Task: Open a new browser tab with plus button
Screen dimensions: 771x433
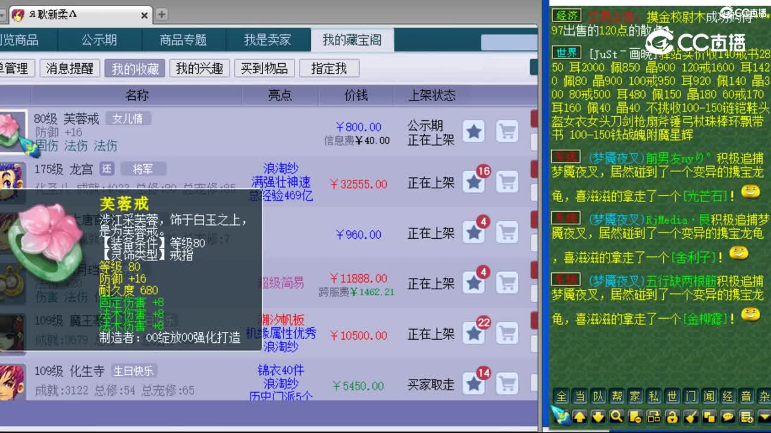Action: tap(162, 14)
